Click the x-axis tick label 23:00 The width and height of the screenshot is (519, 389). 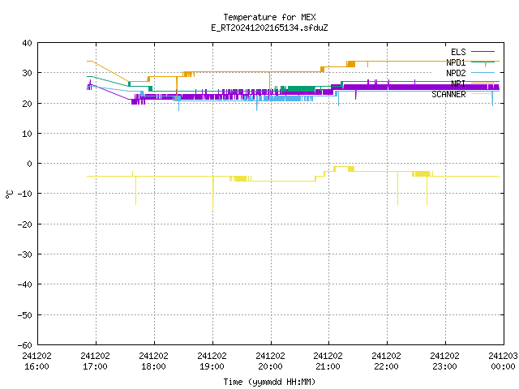coord(444,366)
